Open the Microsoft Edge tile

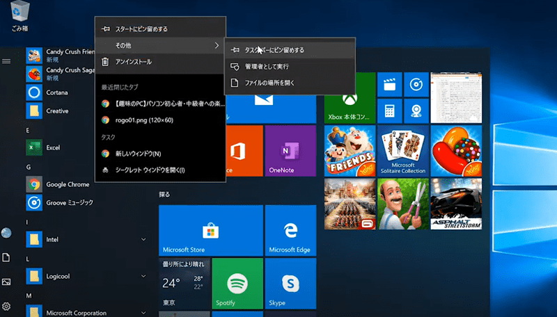290,231
